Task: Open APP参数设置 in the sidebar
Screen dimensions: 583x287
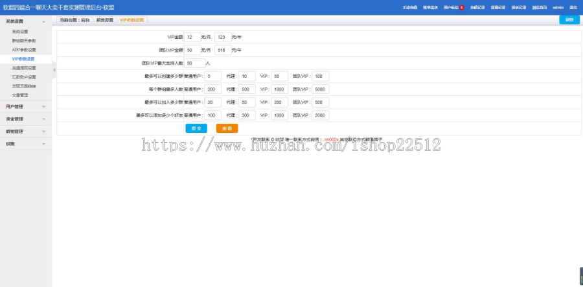Action: tap(24, 50)
